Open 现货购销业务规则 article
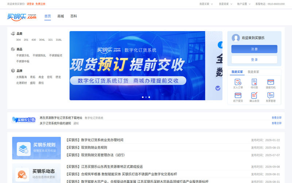This screenshot has height=183, width=292. (x=87, y=147)
